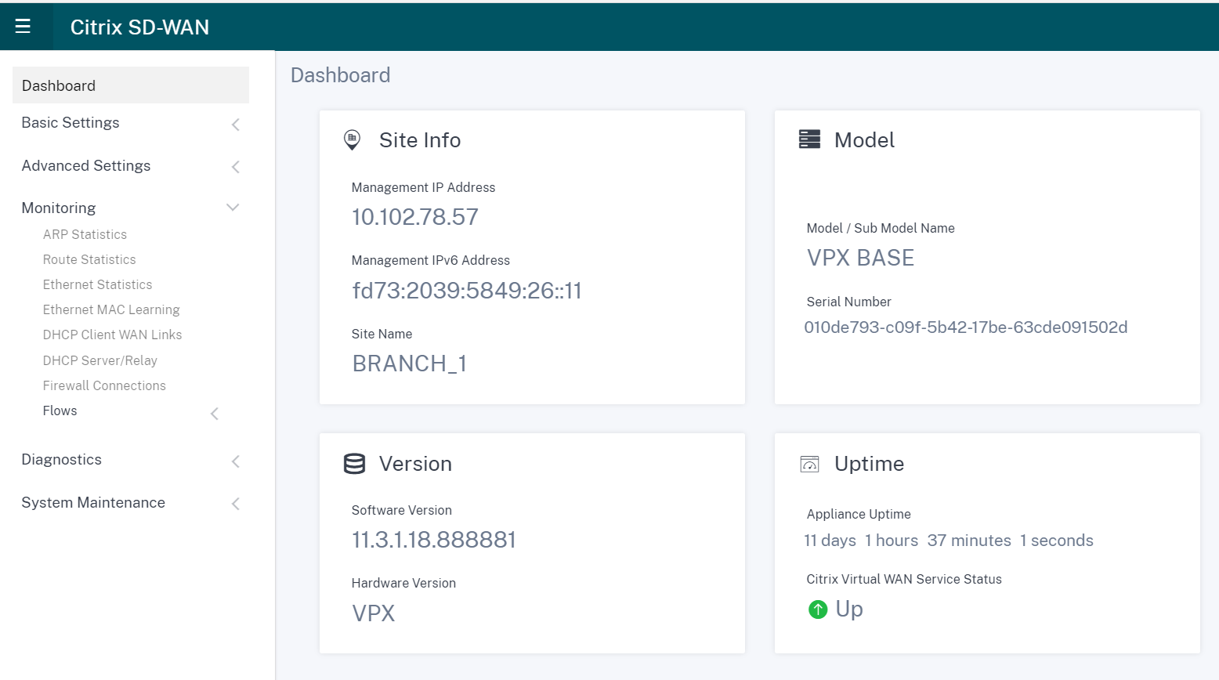The width and height of the screenshot is (1219, 680).
Task: Click the hardware version VPX value
Action: point(374,613)
